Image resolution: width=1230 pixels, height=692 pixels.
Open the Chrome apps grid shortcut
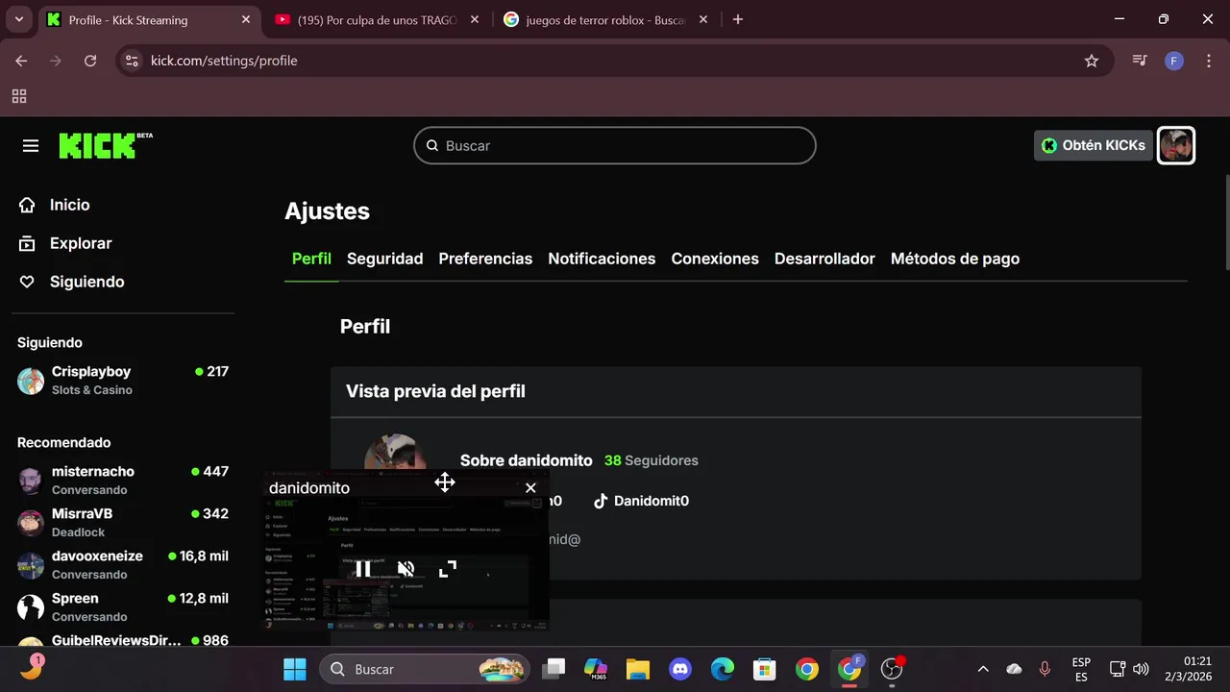[19, 96]
